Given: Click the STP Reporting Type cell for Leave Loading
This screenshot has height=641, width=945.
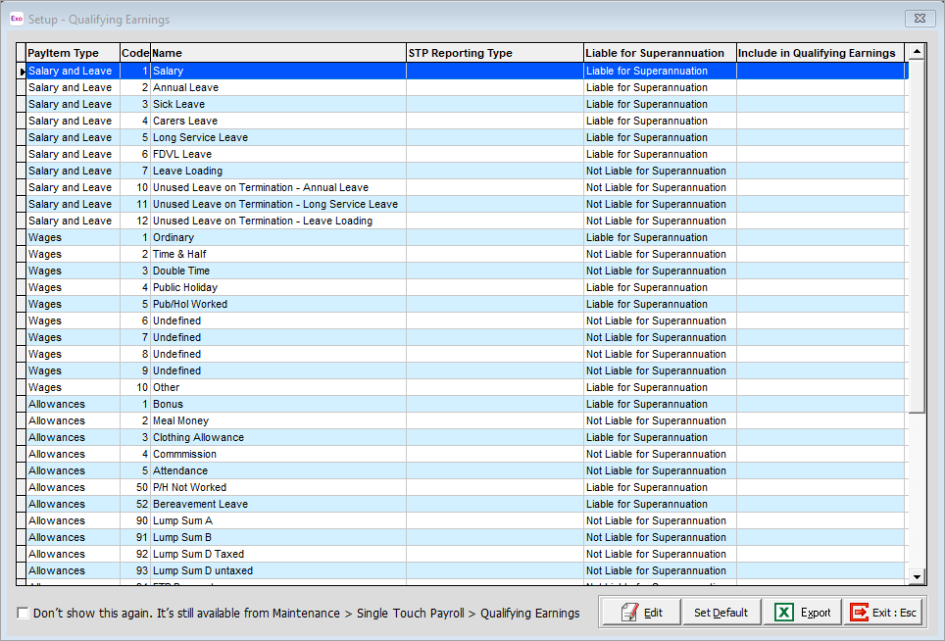Looking at the screenshot, I should pyautogui.click(x=495, y=172).
